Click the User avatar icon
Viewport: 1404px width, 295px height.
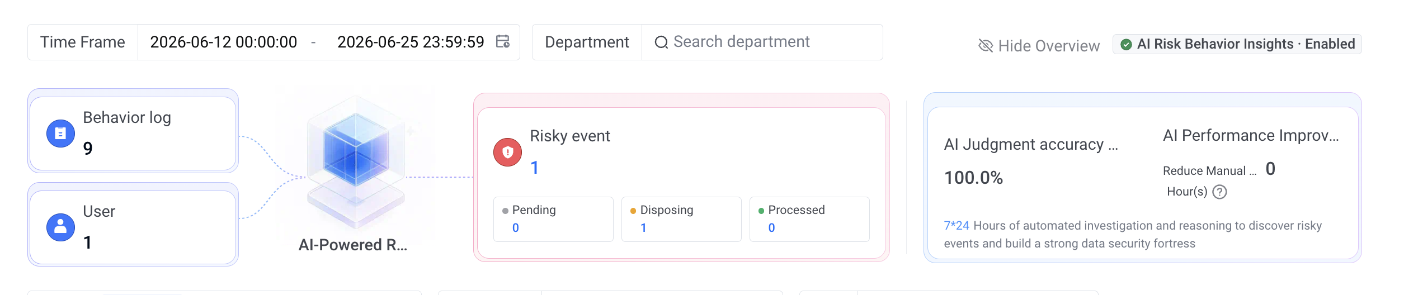coord(60,227)
